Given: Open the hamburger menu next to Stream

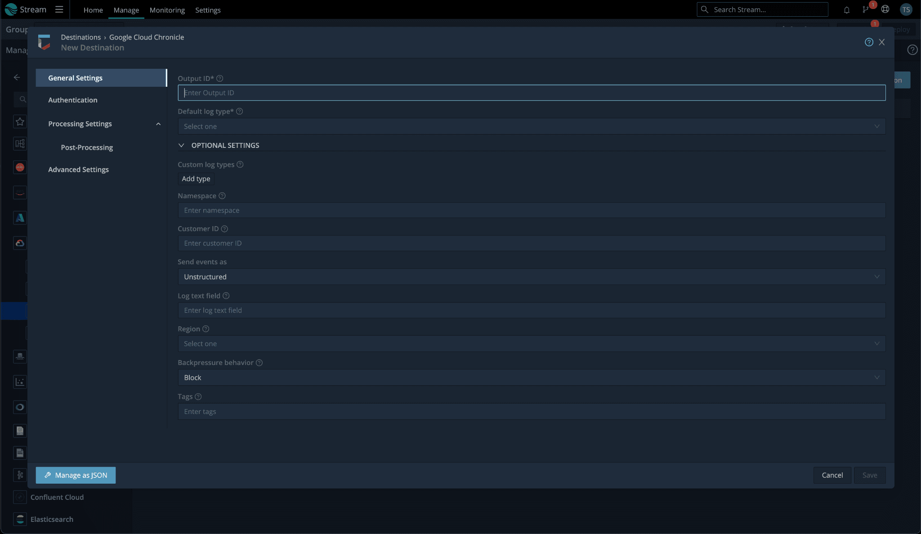Looking at the screenshot, I should pos(59,9).
